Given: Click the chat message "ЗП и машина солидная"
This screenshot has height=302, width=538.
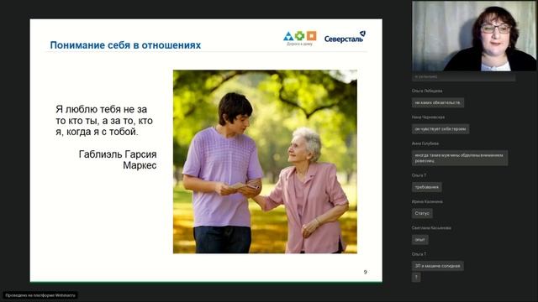Looking at the screenshot, I should pyautogui.click(x=437, y=266).
